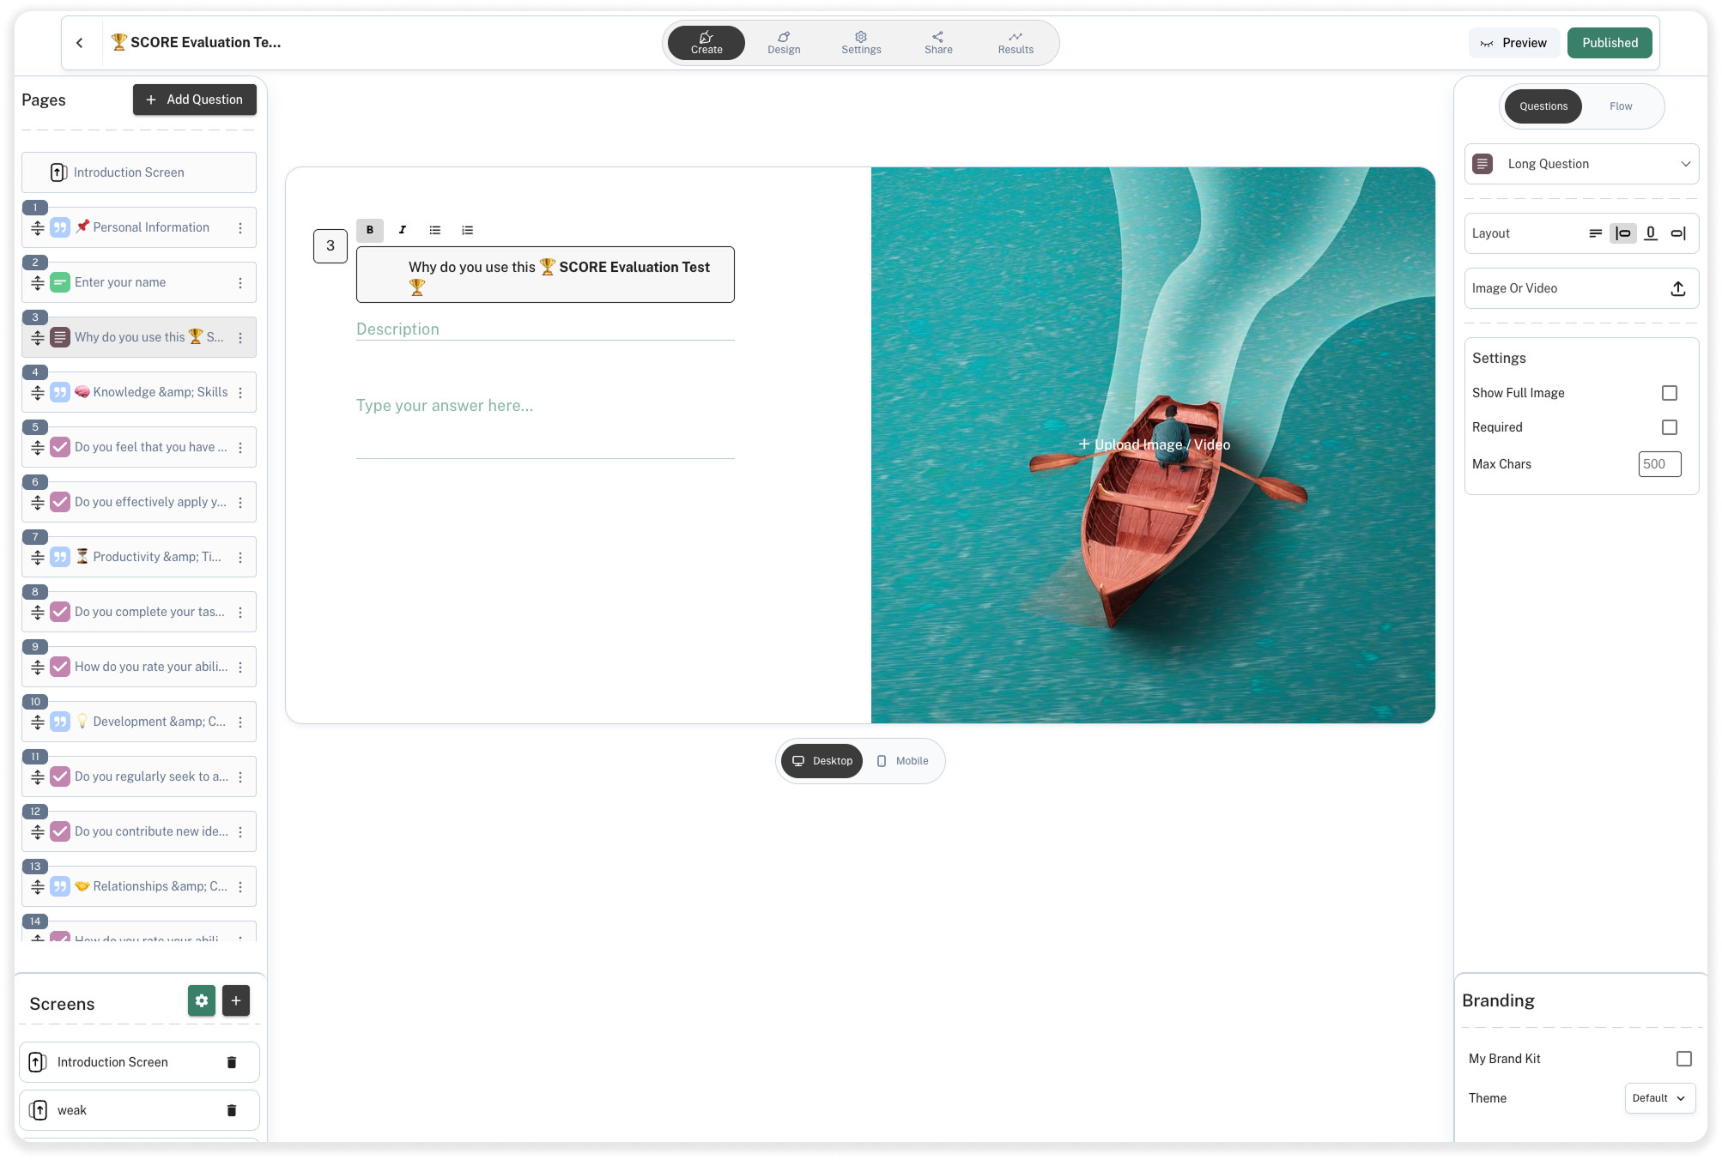Image resolution: width=1722 pixels, height=1160 pixels.
Task: Click the back arrow icon
Action: 80,43
